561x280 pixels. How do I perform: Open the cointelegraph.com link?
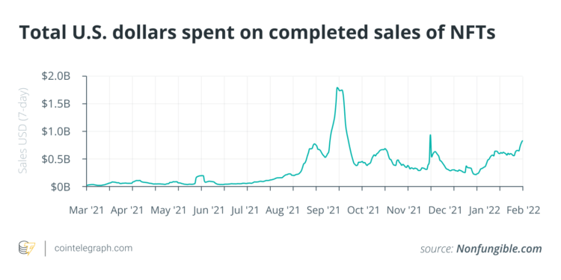pos(93,248)
